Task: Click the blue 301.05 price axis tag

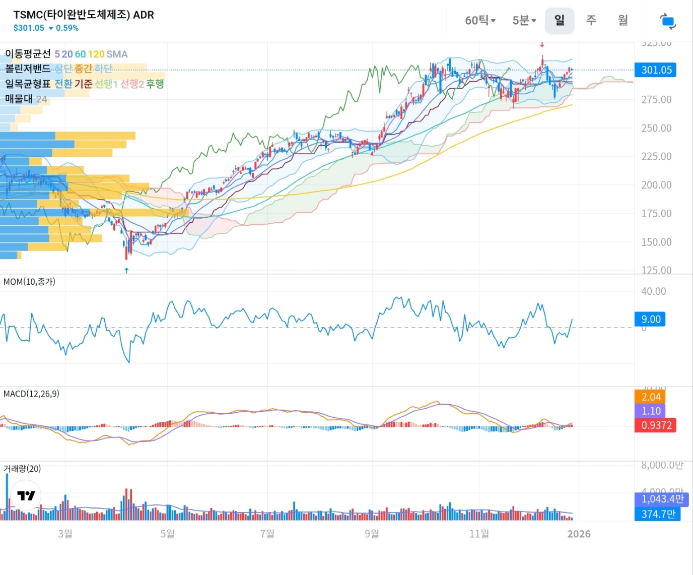Action: tap(656, 70)
